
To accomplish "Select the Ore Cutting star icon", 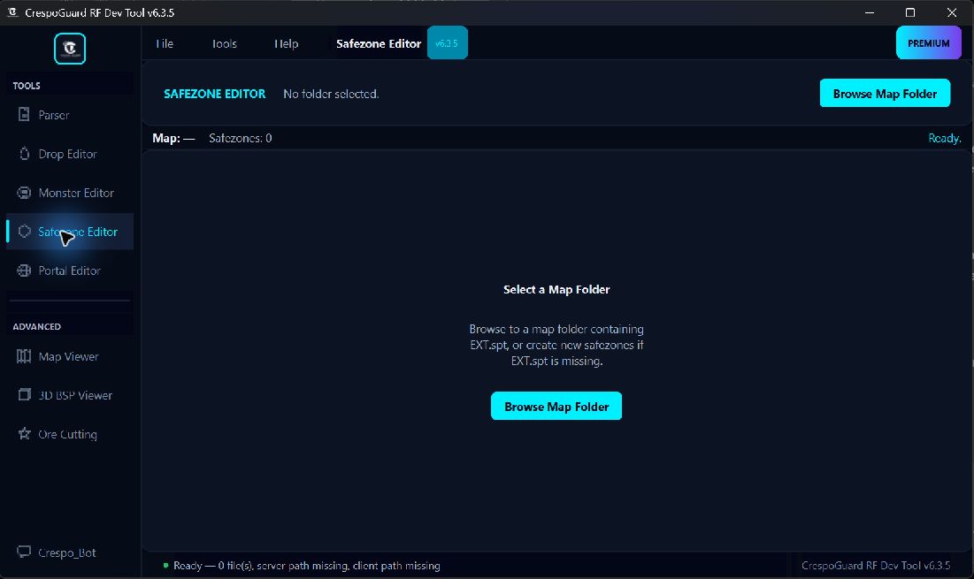I will [24, 434].
